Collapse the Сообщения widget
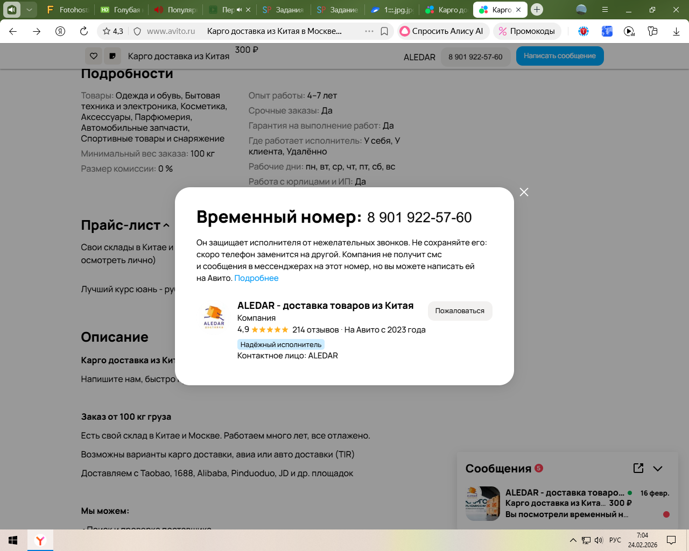This screenshot has width=689, height=551. 658,469
